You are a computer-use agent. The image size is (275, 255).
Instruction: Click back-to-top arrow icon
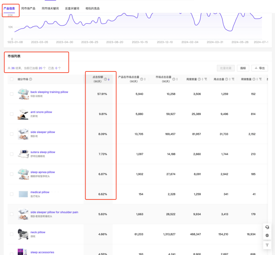click(x=267, y=245)
